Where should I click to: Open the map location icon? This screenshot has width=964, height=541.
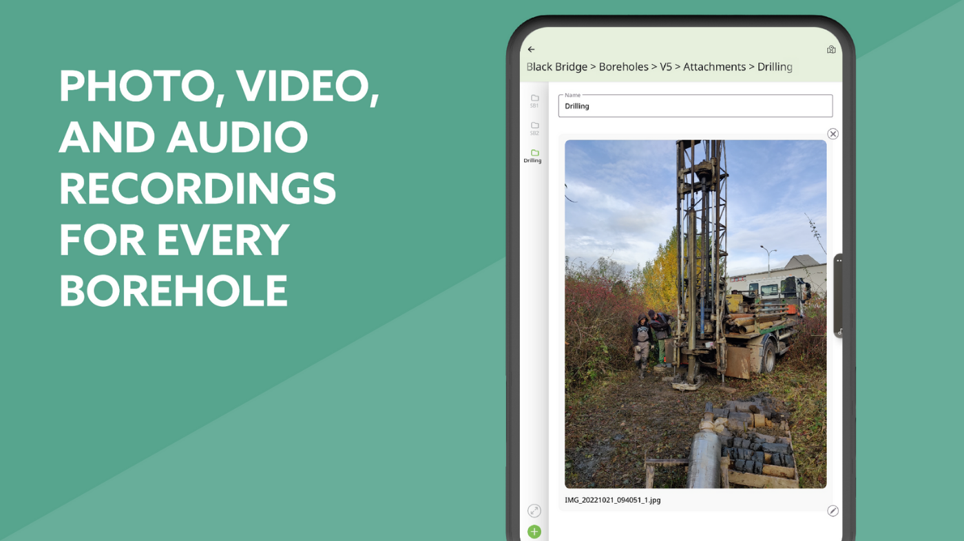tap(831, 50)
